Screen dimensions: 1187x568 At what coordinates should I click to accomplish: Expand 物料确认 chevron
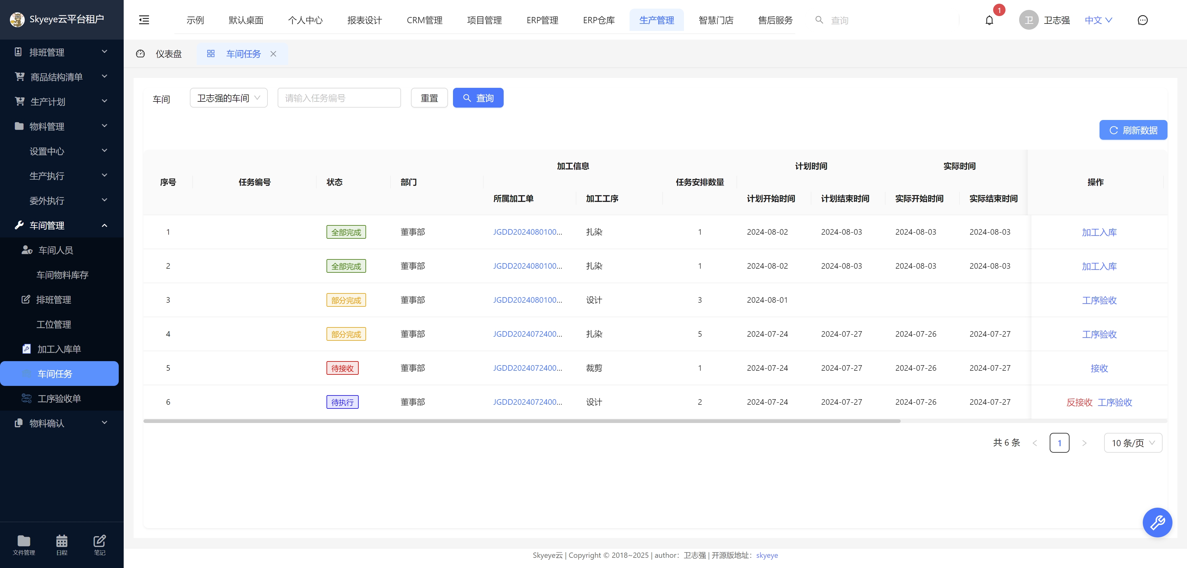tap(105, 422)
